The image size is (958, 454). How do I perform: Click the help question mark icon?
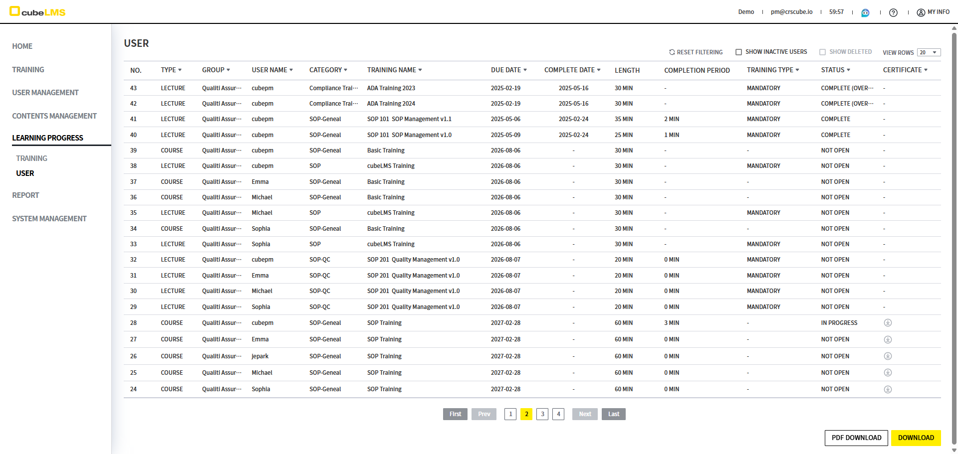(x=893, y=12)
